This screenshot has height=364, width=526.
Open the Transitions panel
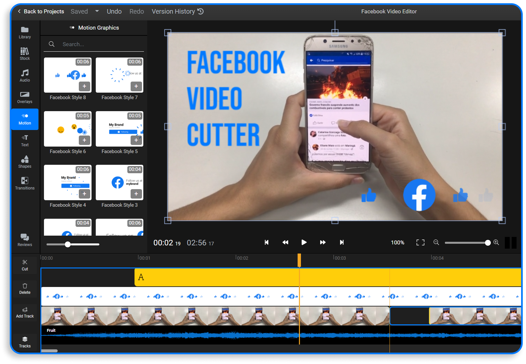[x=24, y=183]
